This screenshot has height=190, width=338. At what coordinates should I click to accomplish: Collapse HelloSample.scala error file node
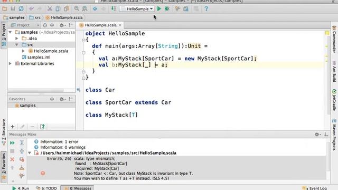(30, 153)
